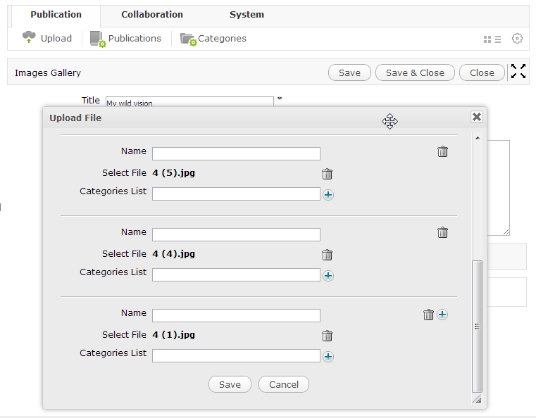Delete the 4 (4).jpg selected file
Viewport: 536px width, 418px height.
327,255
